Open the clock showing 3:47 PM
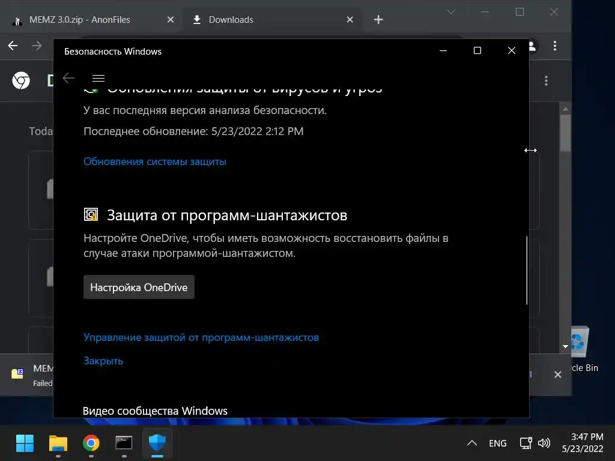 583,443
